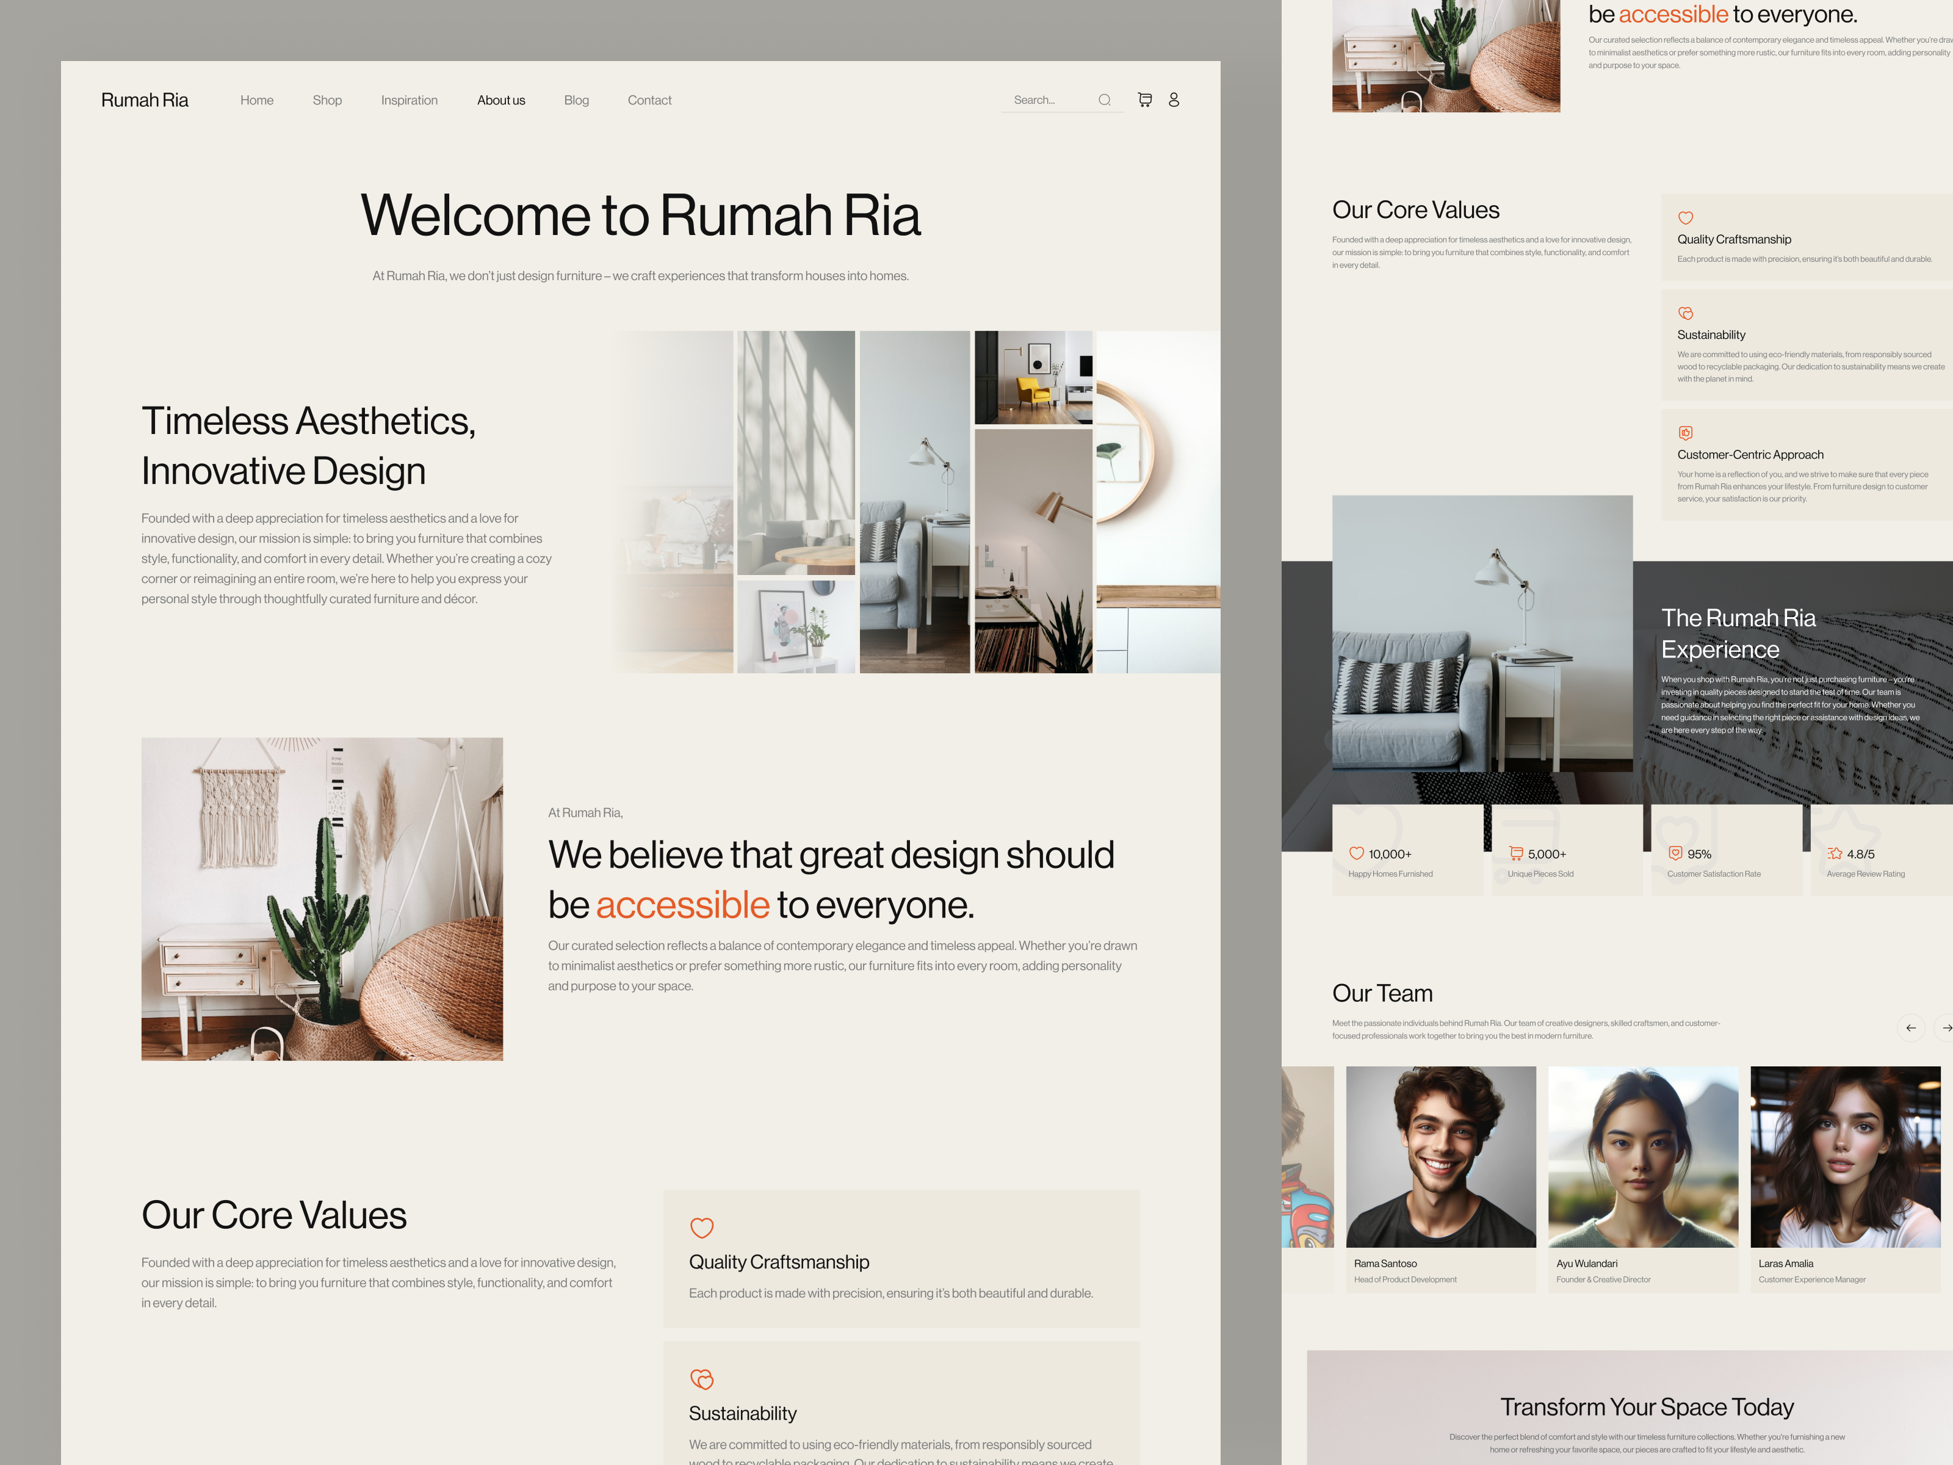The height and width of the screenshot is (1465, 1953).
Task: Click the yellow armchair collage image
Action: [x=1033, y=378]
